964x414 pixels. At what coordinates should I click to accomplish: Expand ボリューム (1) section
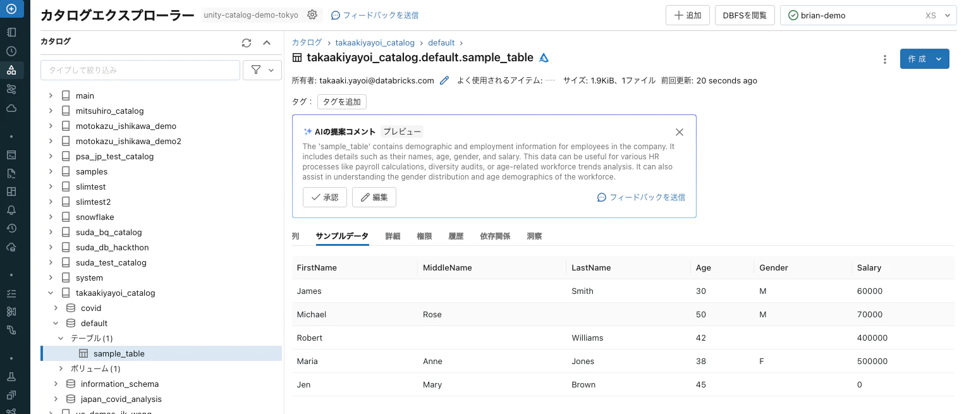[x=61, y=368]
